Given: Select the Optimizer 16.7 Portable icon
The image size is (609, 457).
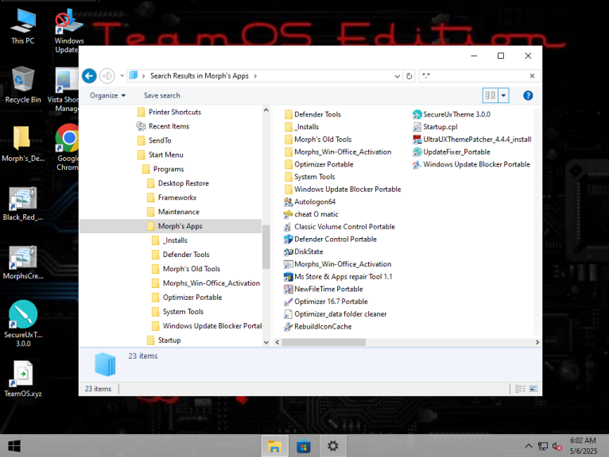Looking at the screenshot, I should 288,301.
